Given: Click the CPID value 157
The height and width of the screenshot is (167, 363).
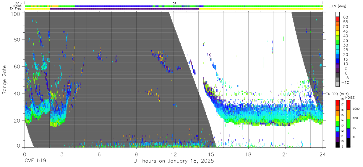Looking at the screenshot, I should 174,3.
